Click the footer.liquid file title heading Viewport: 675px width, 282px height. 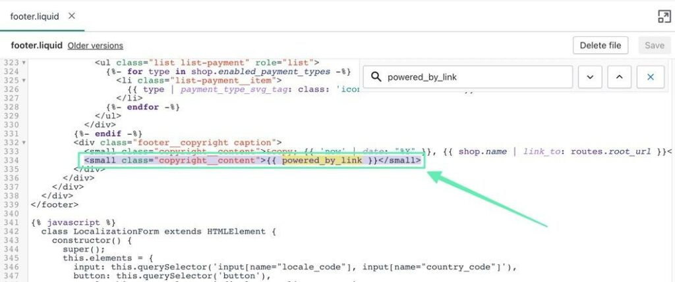[37, 45]
